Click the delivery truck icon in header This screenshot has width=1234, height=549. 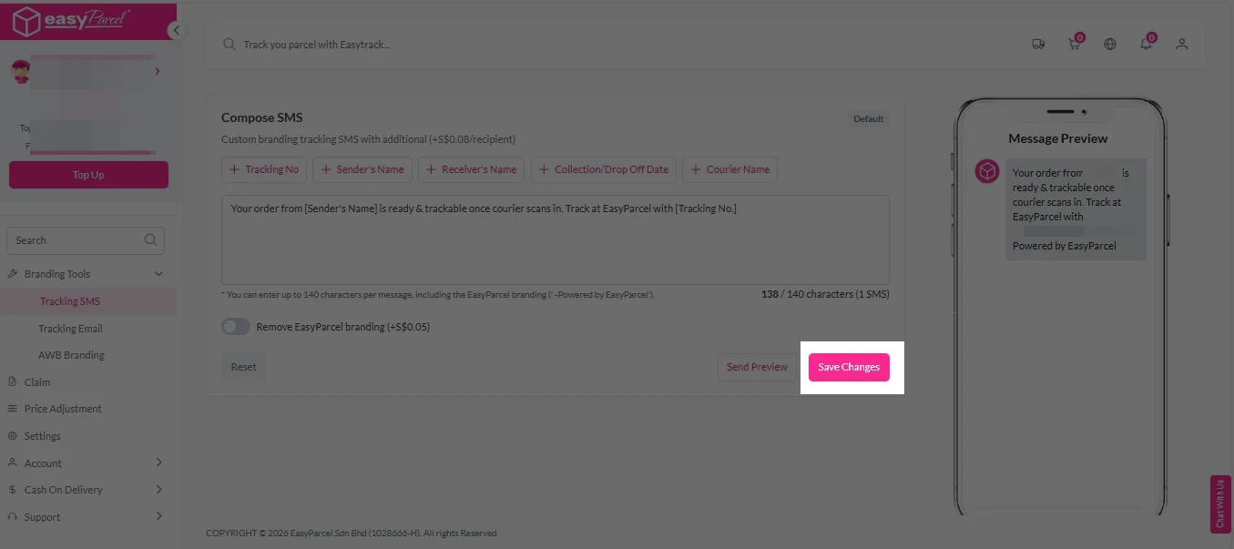coord(1038,44)
